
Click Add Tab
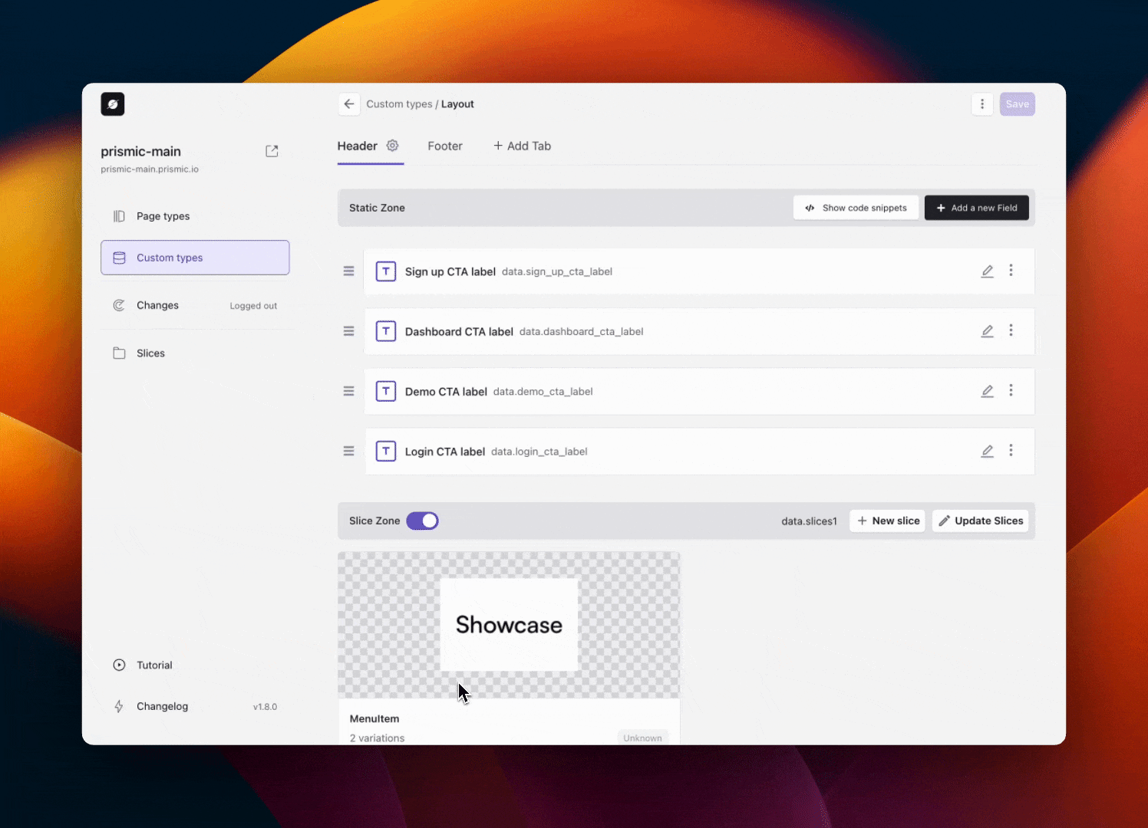click(x=522, y=146)
